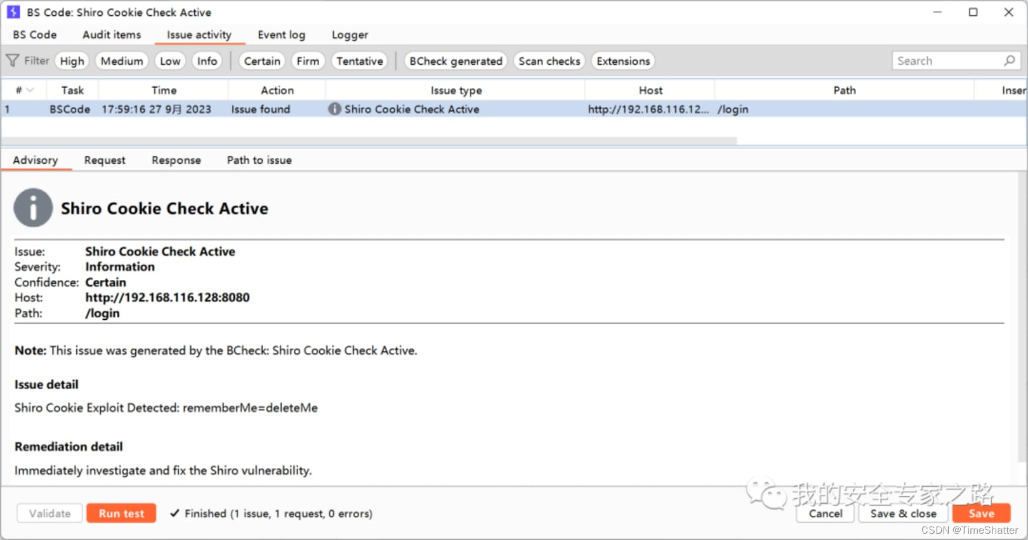
Task: Toggle the Certain confidence filter
Action: (x=262, y=61)
